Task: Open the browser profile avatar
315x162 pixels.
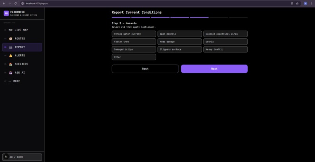Action: point(305,4)
